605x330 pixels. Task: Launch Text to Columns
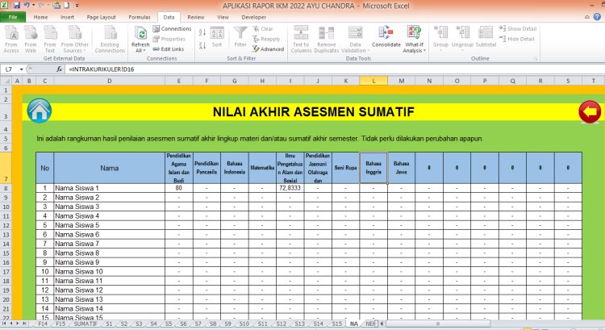pos(301,39)
